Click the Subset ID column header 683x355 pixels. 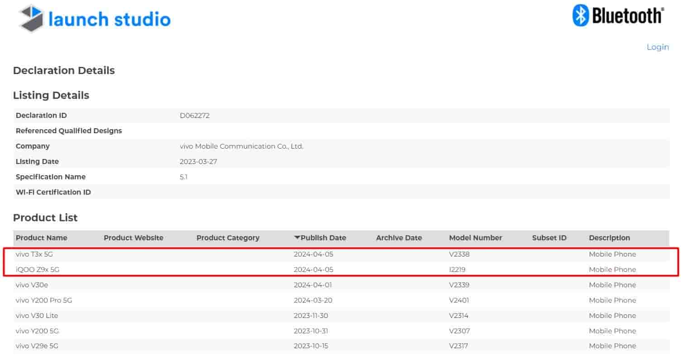549,238
